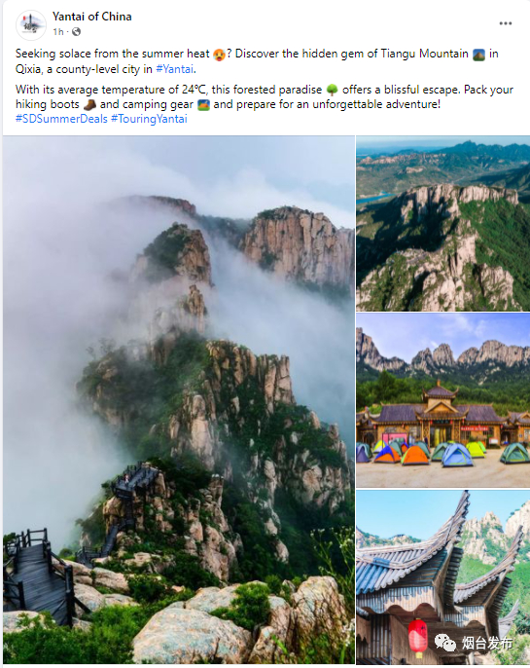View the large misty mountain photo
The height and width of the screenshot is (668, 530).
click(179, 399)
